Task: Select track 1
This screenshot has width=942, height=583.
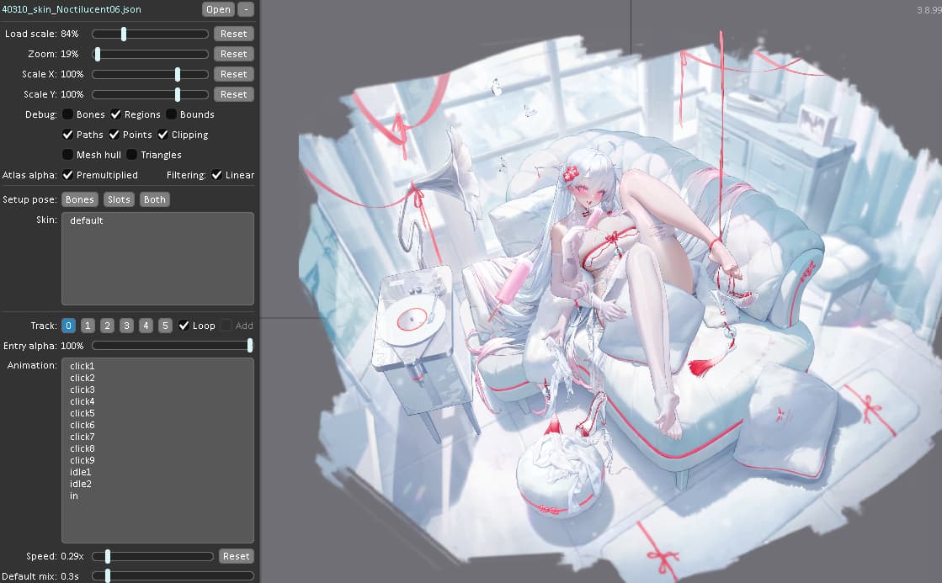Action: (x=88, y=326)
